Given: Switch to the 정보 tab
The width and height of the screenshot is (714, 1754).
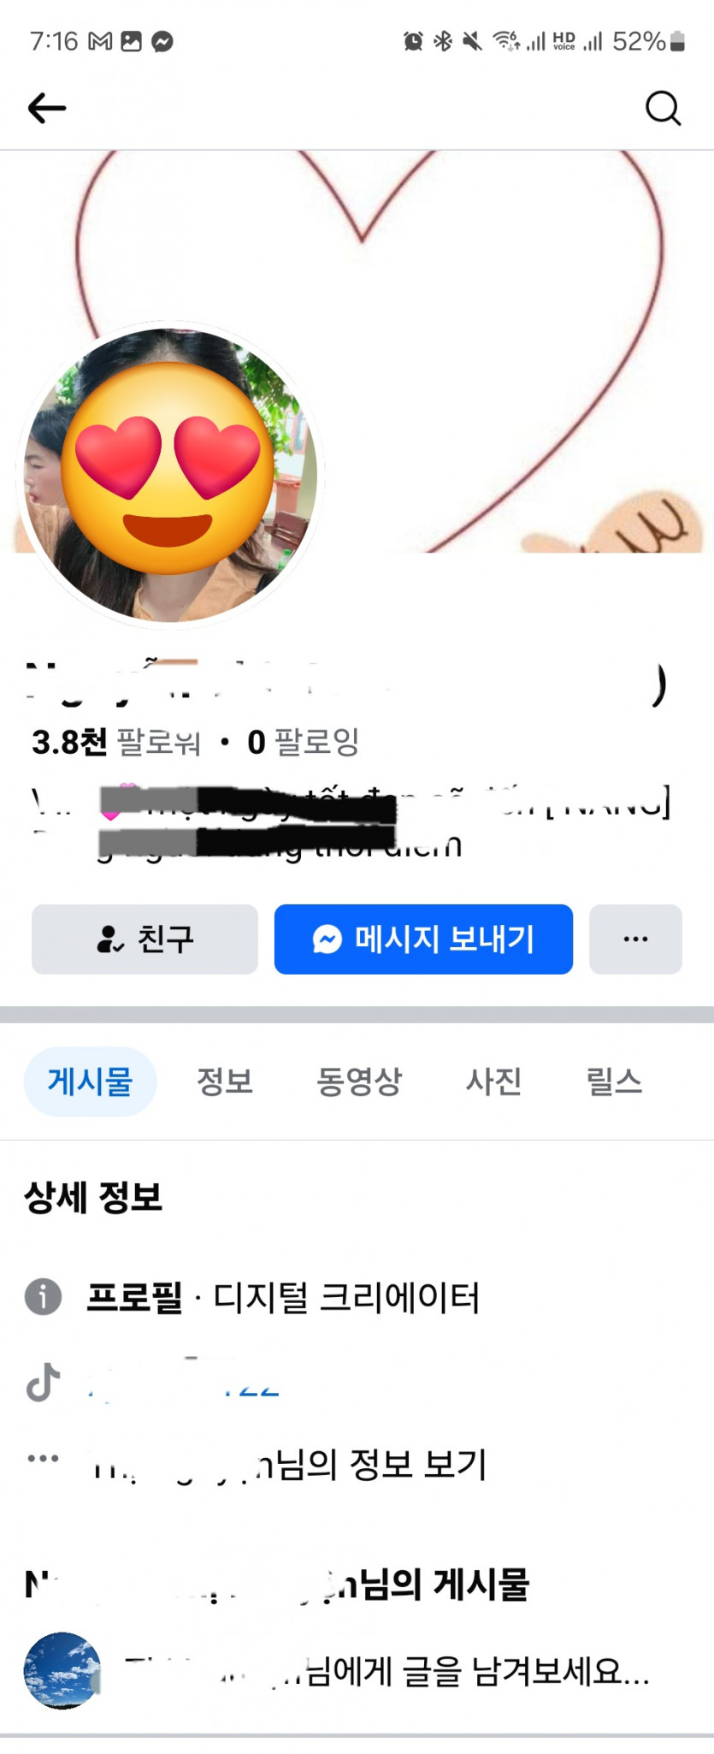Looking at the screenshot, I should pos(225,1081).
